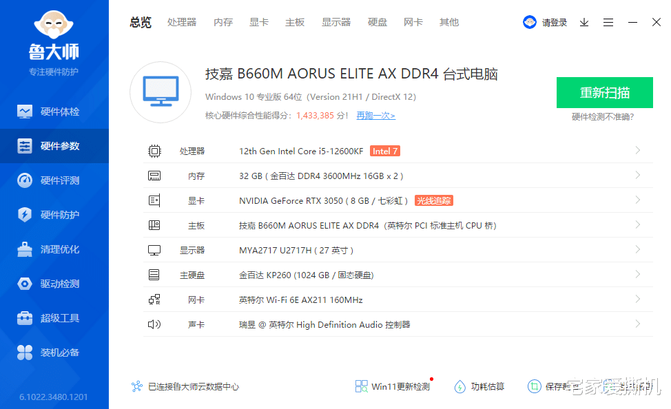The width and height of the screenshot is (671, 409).
Task: Click 请登录 to sign in
Action: 554,22
